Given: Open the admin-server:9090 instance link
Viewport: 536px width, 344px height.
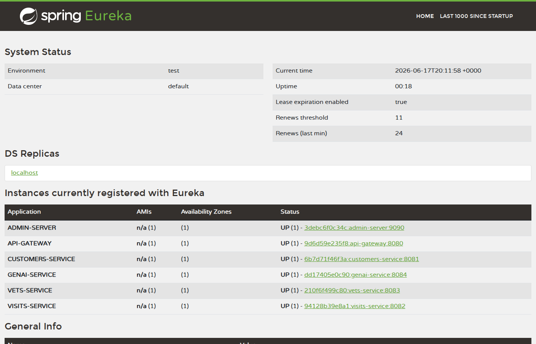Looking at the screenshot, I should tap(354, 228).
